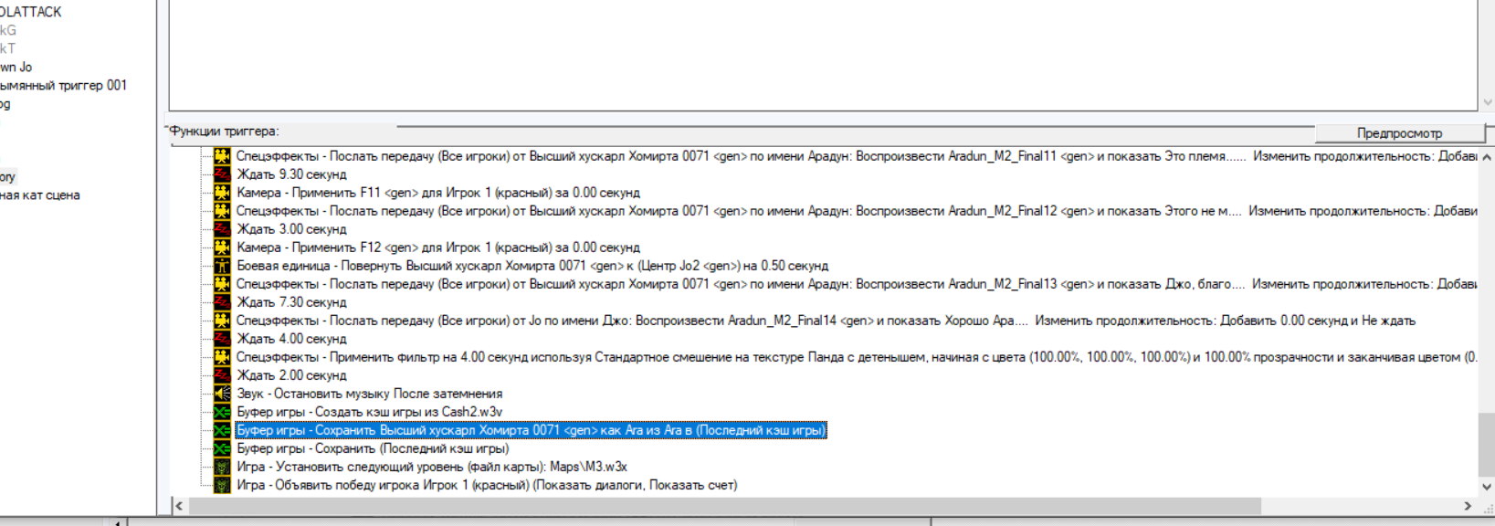1495x526 pixels.
Task: Select the Камера - Применить F11 action text
Action: (x=438, y=193)
